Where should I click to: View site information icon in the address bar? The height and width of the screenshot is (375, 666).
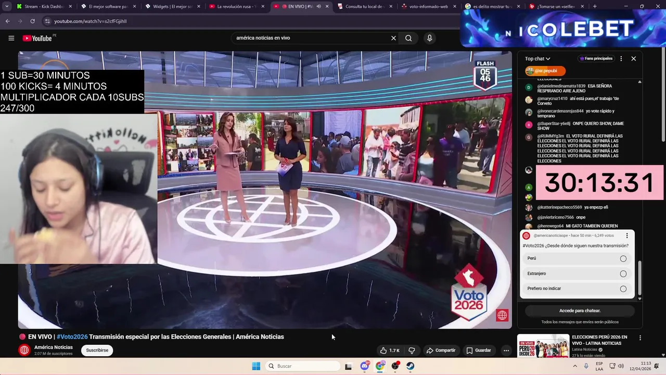(x=47, y=21)
